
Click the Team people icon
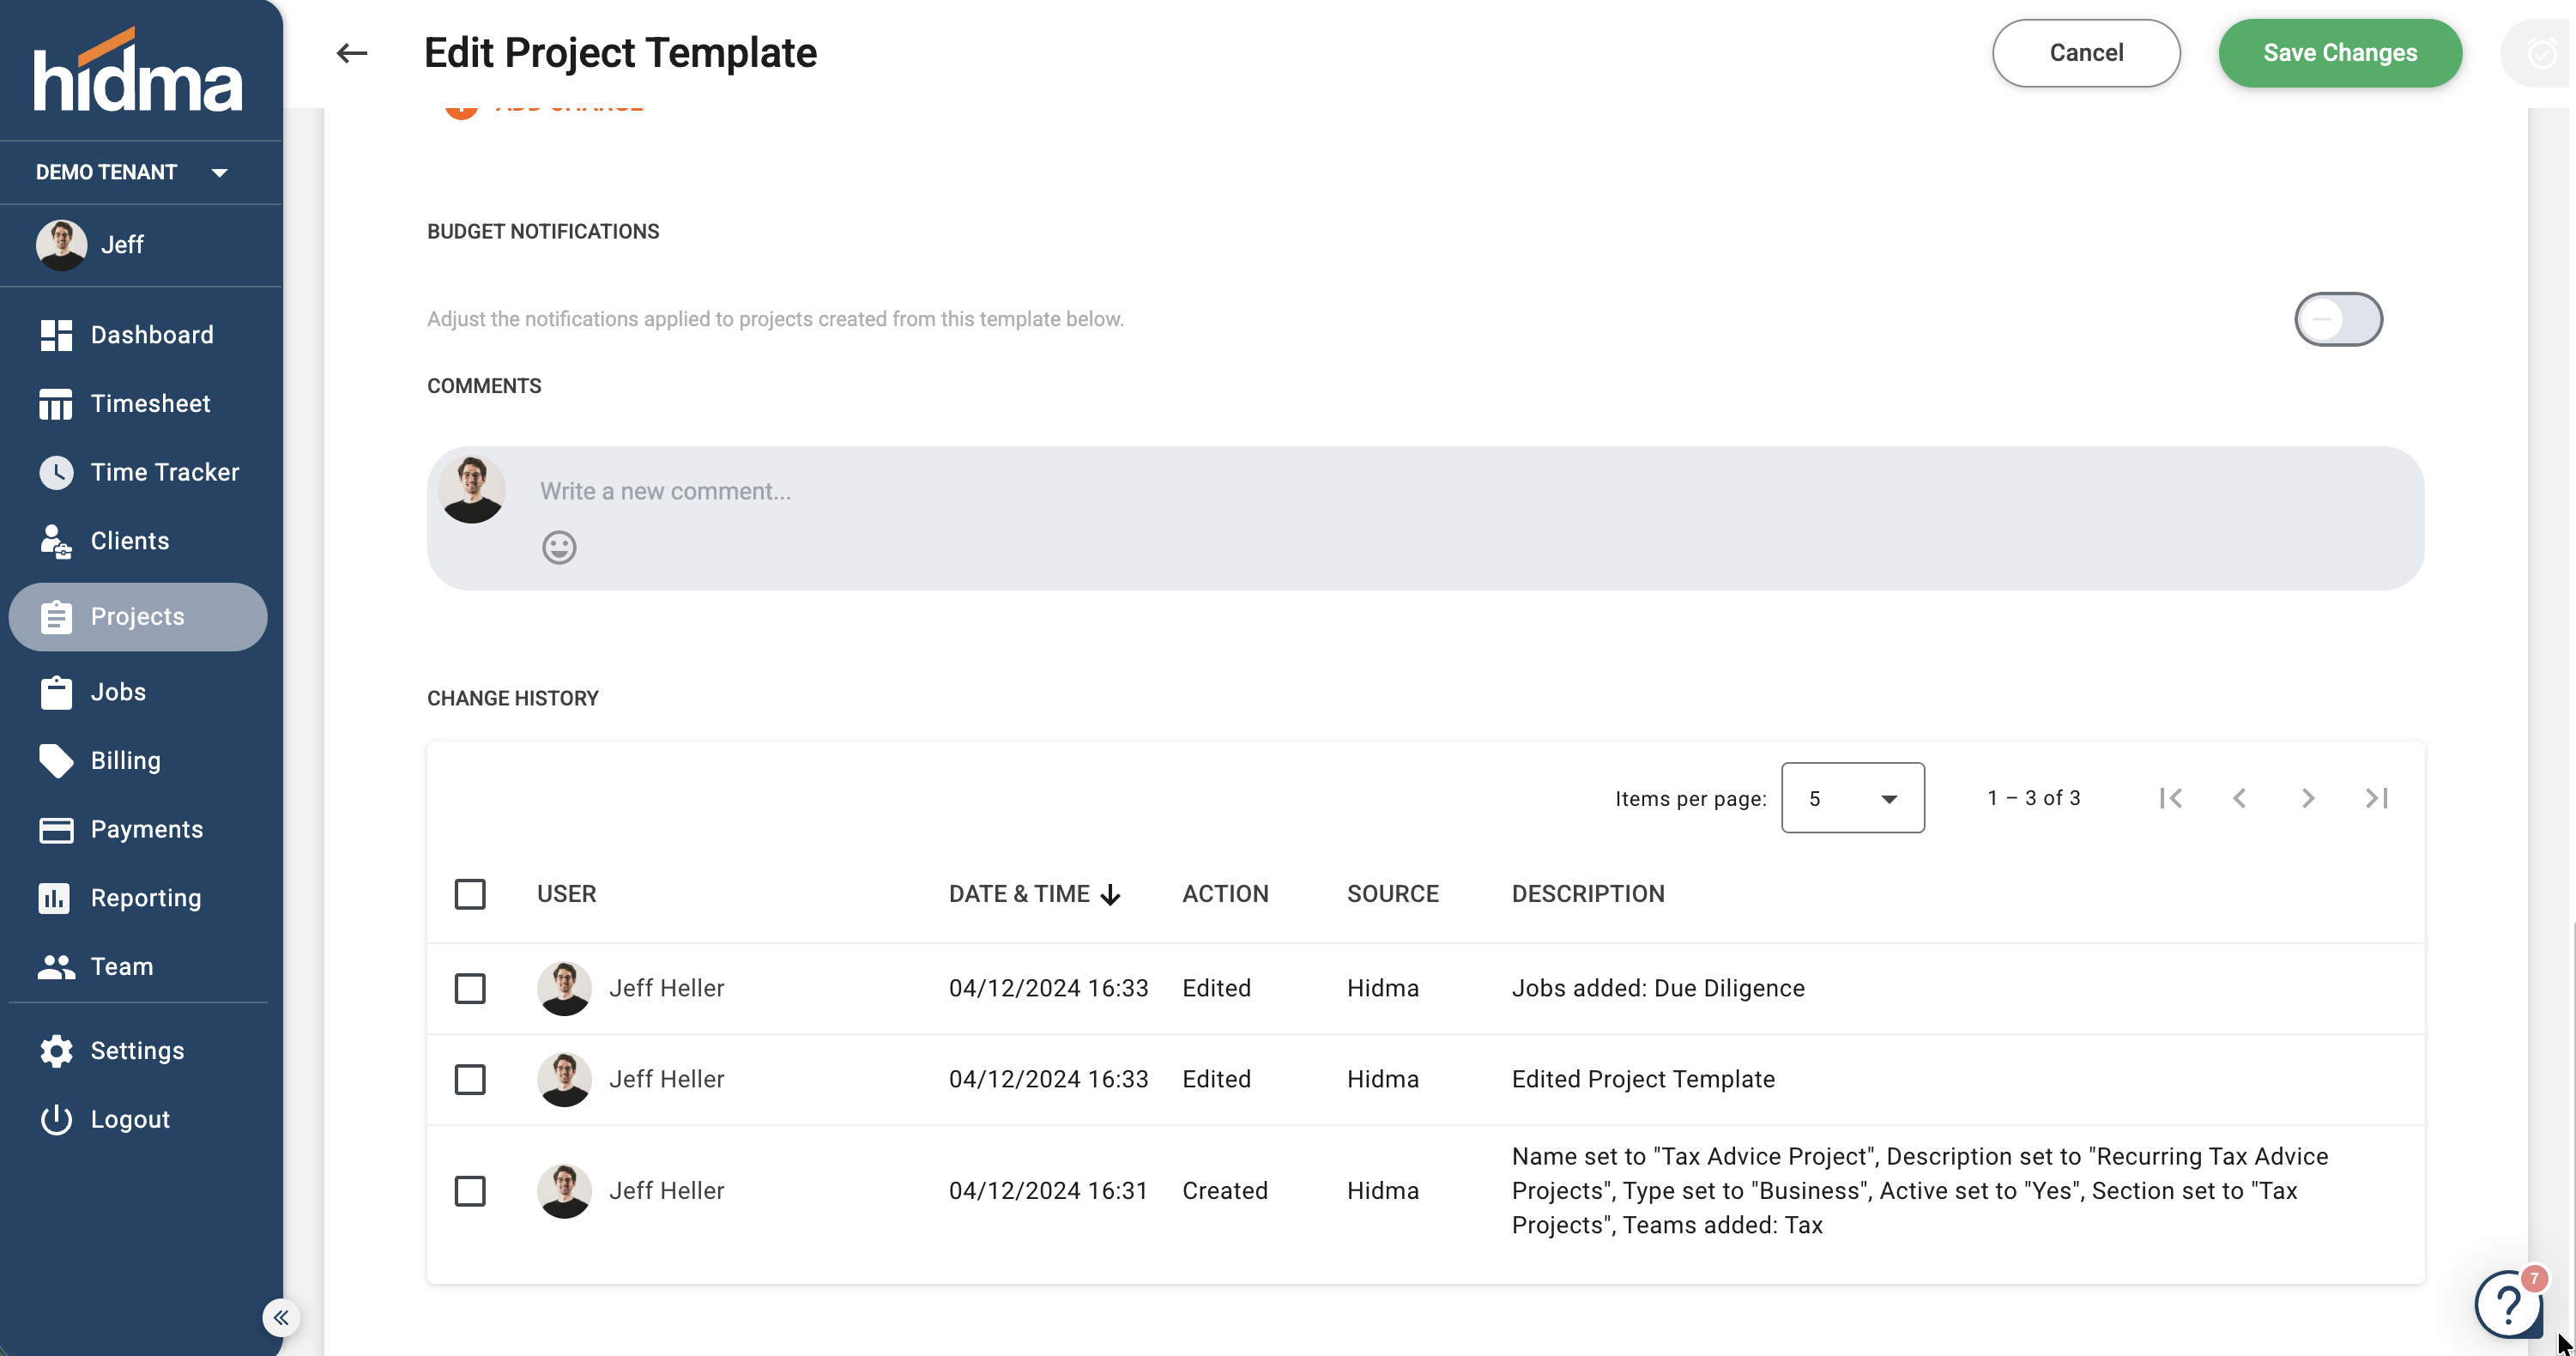(x=56, y=967)
